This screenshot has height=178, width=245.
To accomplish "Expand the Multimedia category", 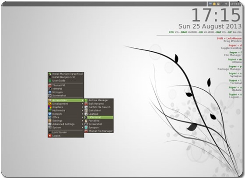I will [66, 110].
